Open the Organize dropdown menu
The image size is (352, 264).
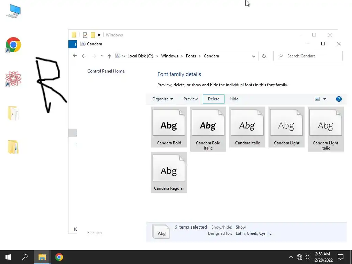tap(162, 99)
